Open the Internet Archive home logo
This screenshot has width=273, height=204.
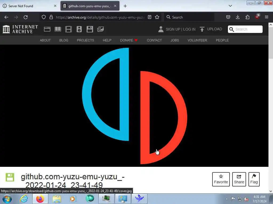point(20,29)
